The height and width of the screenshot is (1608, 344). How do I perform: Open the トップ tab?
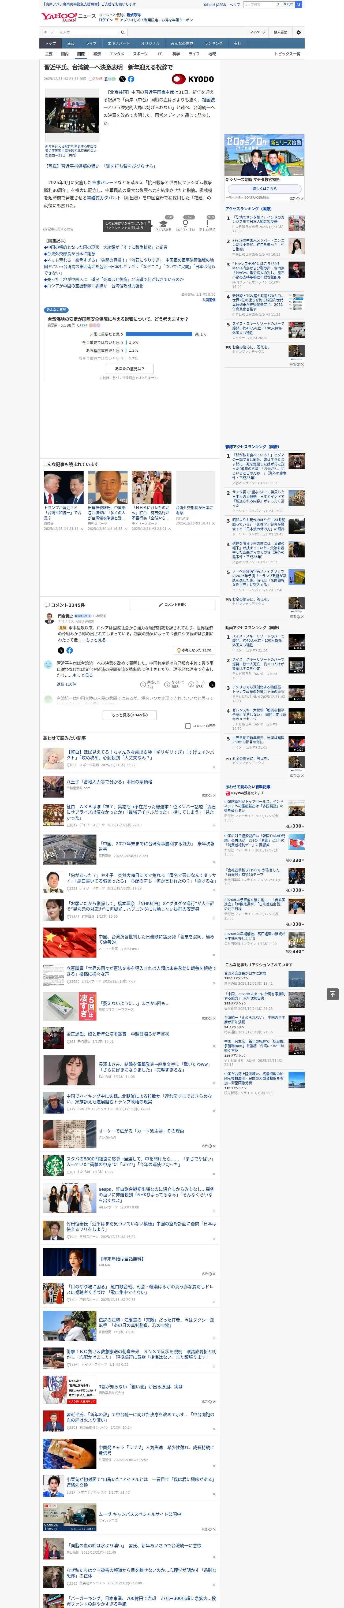[x=51, y=44]
